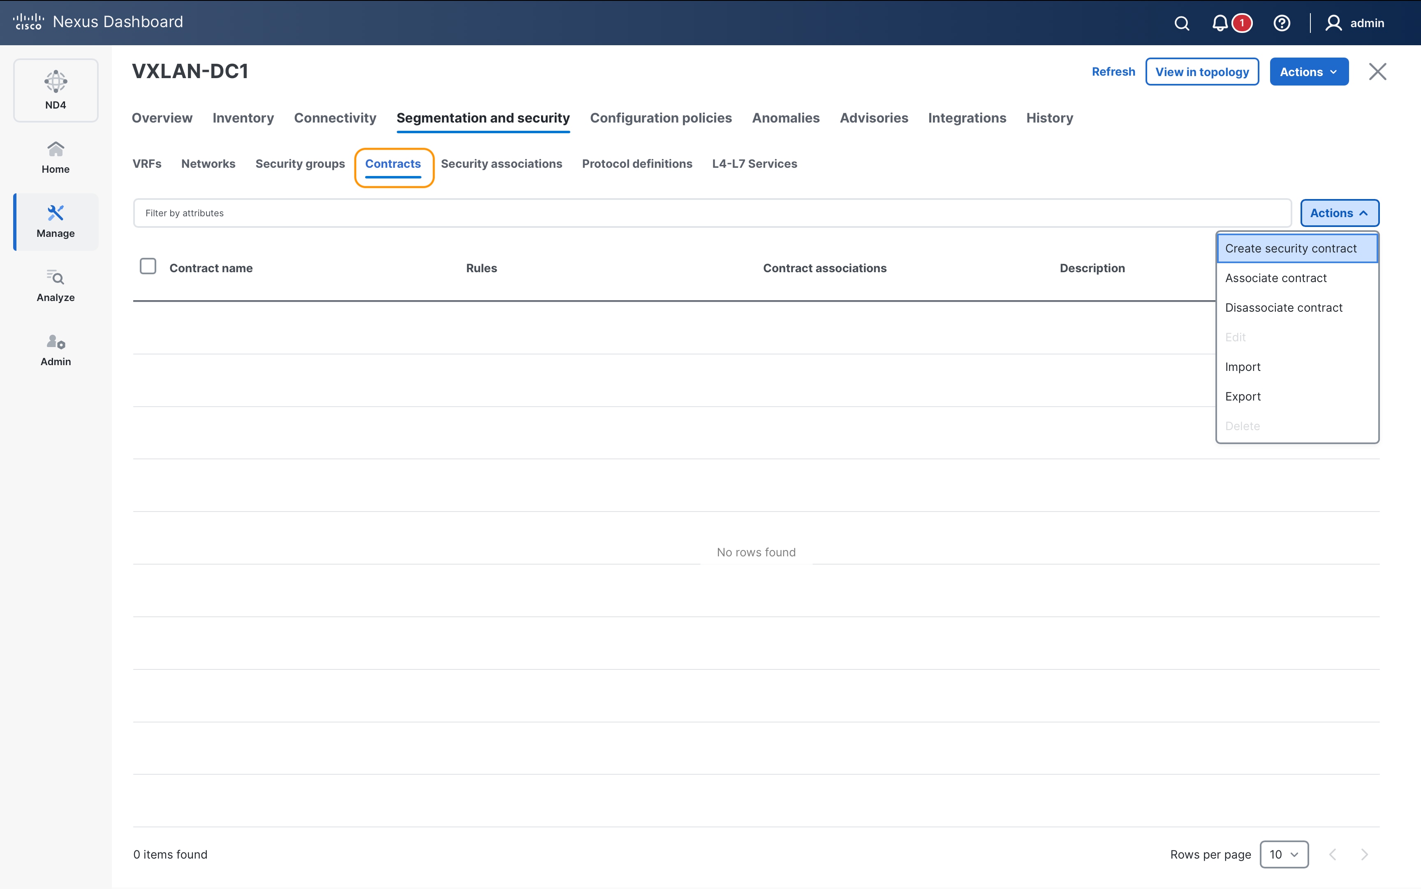The width and height of the screenshot is (1421, 889).
Task: Open Configuration policies tab
Action: coord(661,118)
